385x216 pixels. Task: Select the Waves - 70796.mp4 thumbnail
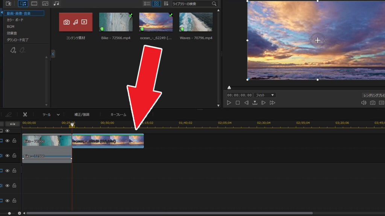coord(196,22)
